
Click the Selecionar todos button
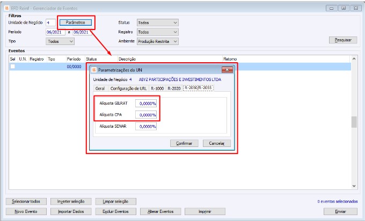click(26, 202)
